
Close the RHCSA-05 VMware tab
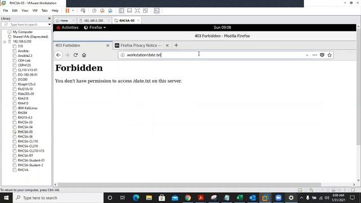coord(138,20)
